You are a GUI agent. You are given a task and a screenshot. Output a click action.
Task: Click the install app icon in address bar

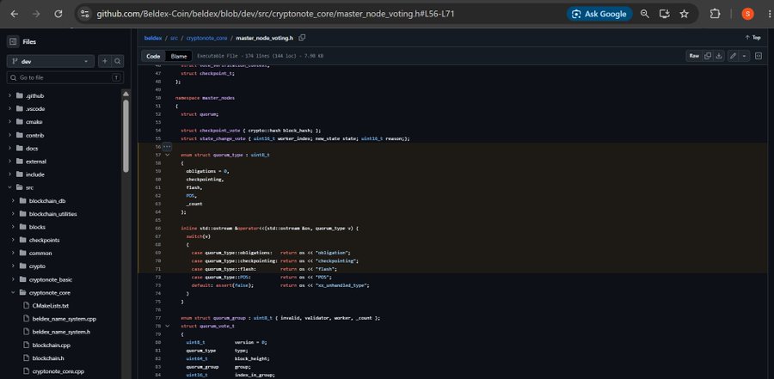pyautogui.click(x=665, y=14)
